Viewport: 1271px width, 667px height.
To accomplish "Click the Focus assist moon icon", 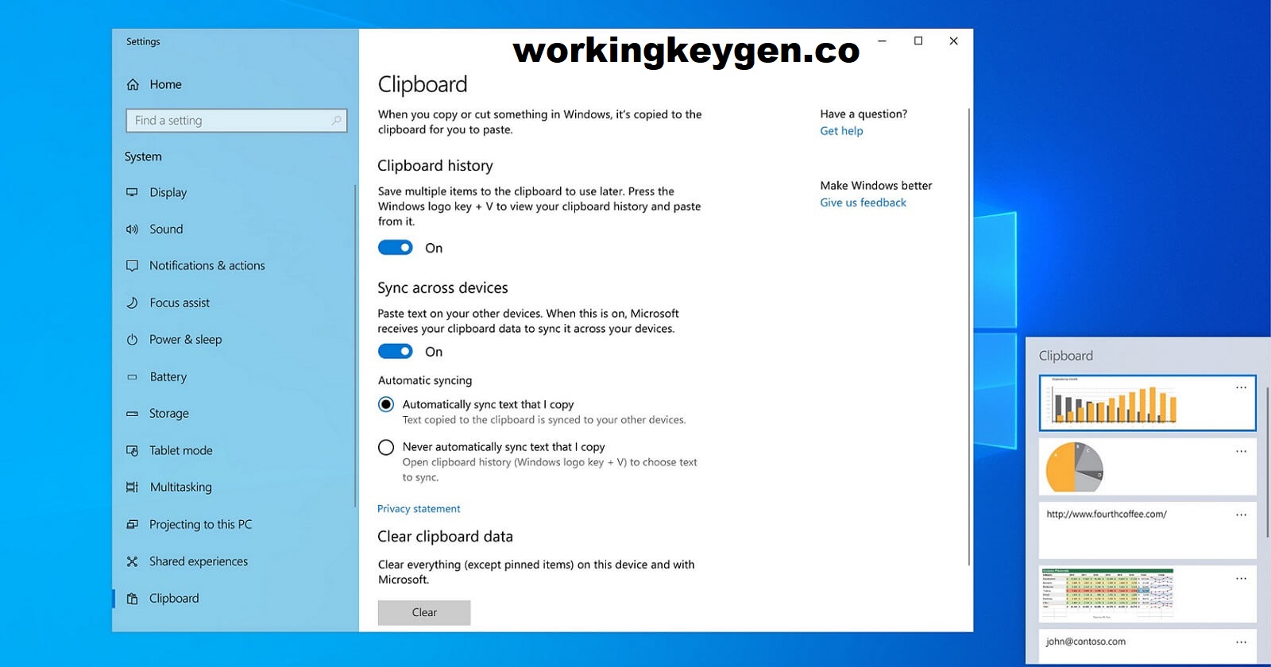I will (x=132, y=303).
